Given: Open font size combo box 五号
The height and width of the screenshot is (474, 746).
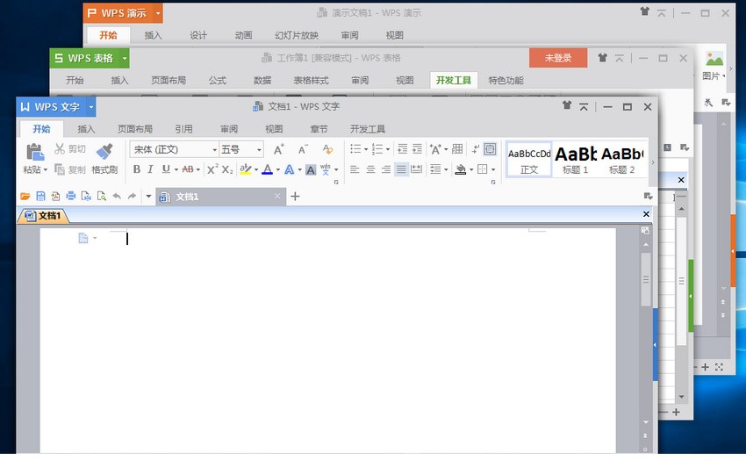Looking at the screenshot, I should 241,149.
